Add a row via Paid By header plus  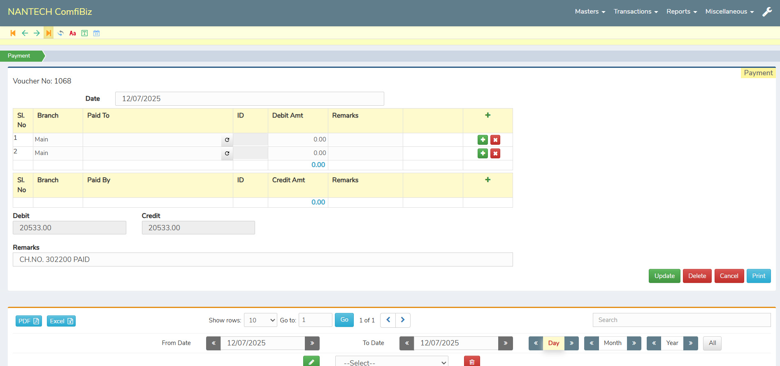[x=488, y=180]
